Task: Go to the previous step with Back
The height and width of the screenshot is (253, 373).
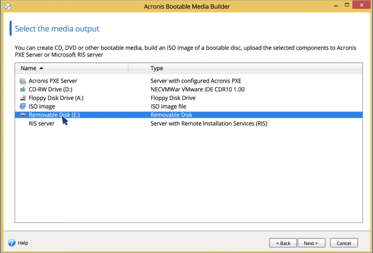Action: click(283, 243)
